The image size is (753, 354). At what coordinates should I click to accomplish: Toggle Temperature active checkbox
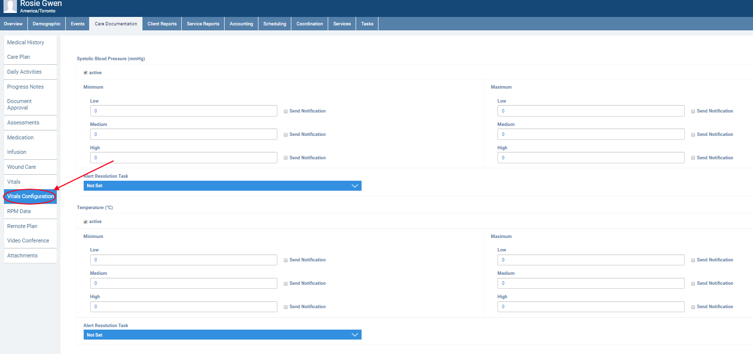[x=86, y=222]
